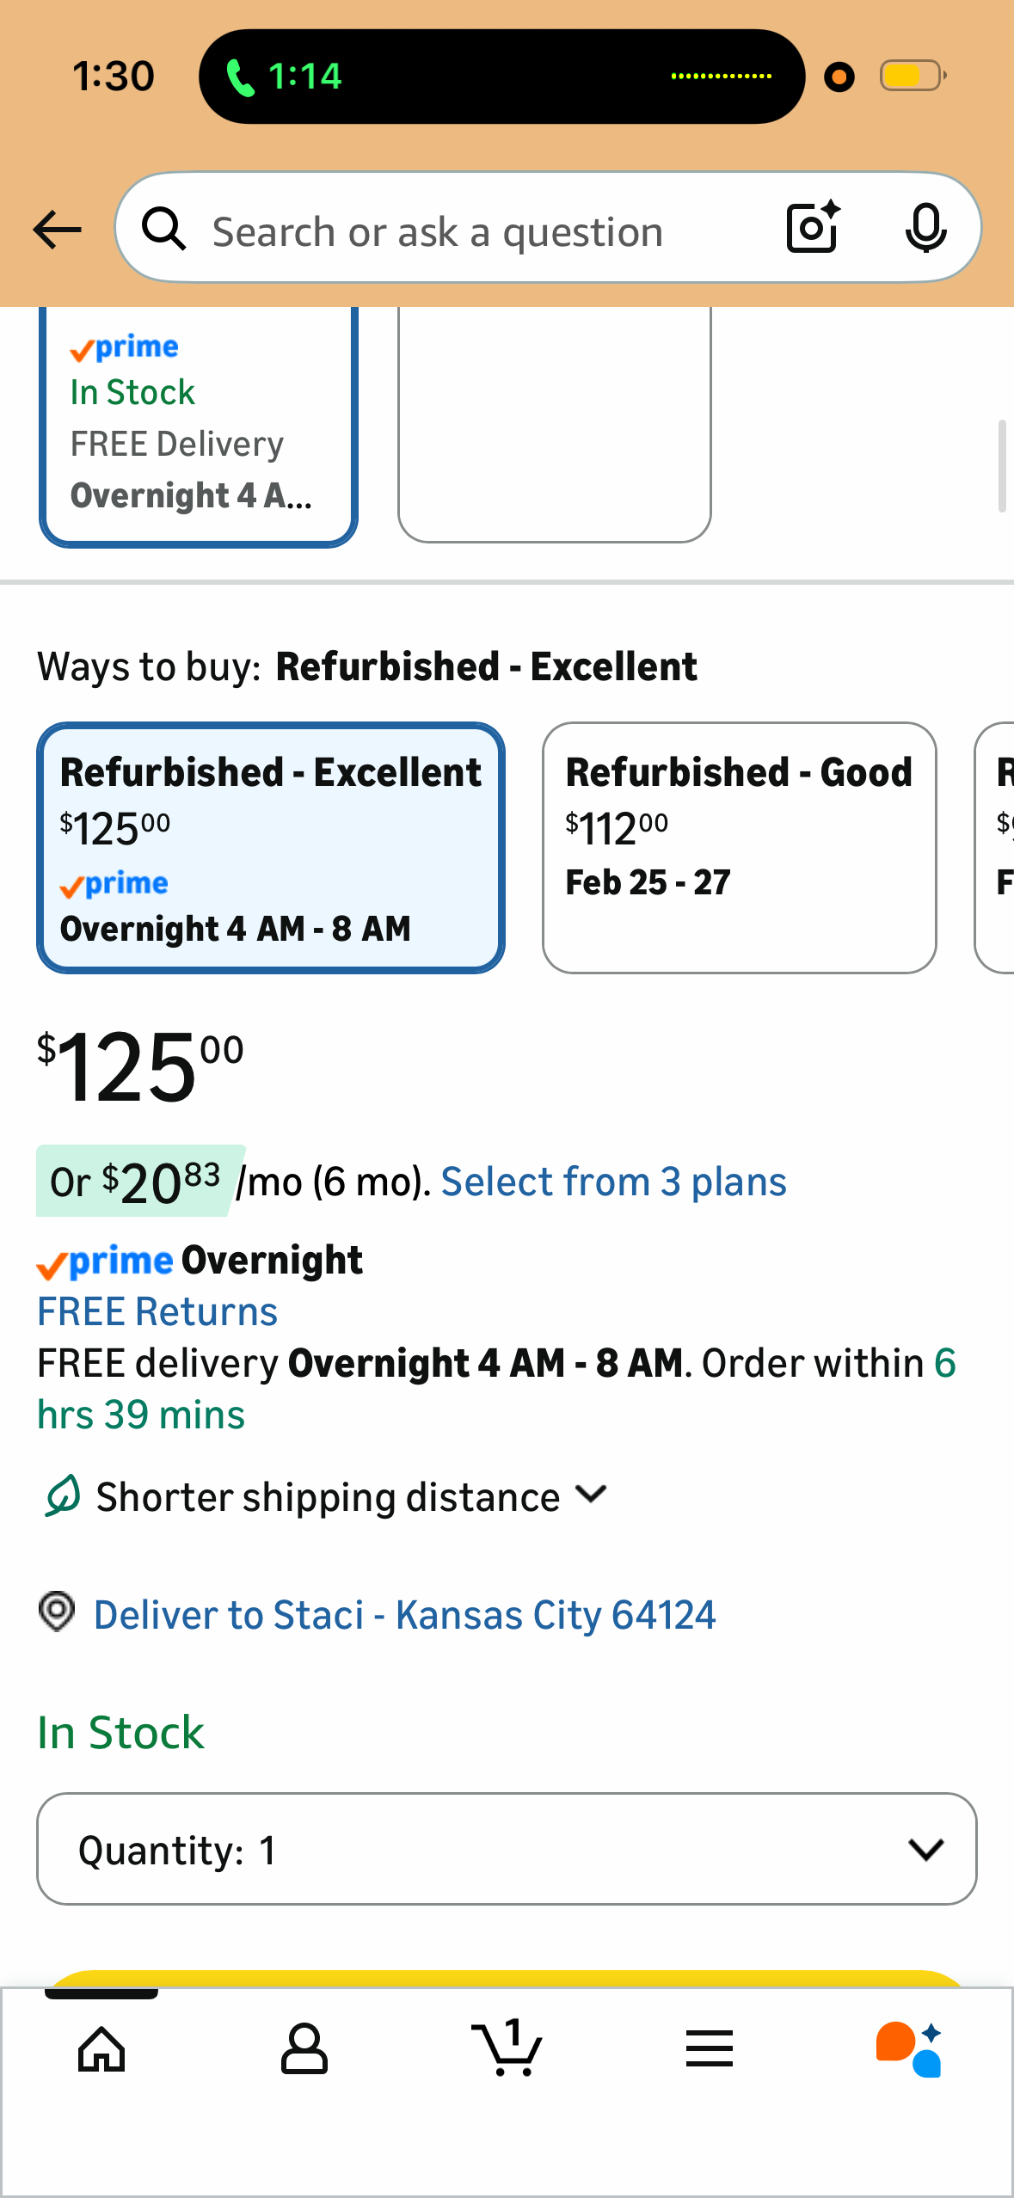Open the Rufus AI assistant icon
This screenshot has width=1014, height=2198.
[910, 2049]
